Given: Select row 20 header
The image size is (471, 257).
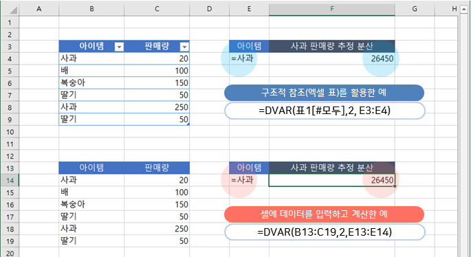Looking at the screenshot, I should click(10, 253).
